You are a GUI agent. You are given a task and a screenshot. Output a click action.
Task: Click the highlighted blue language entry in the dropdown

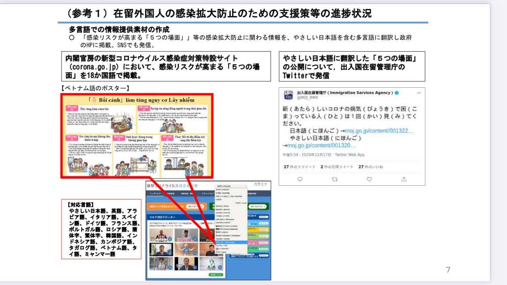(231, 242)
